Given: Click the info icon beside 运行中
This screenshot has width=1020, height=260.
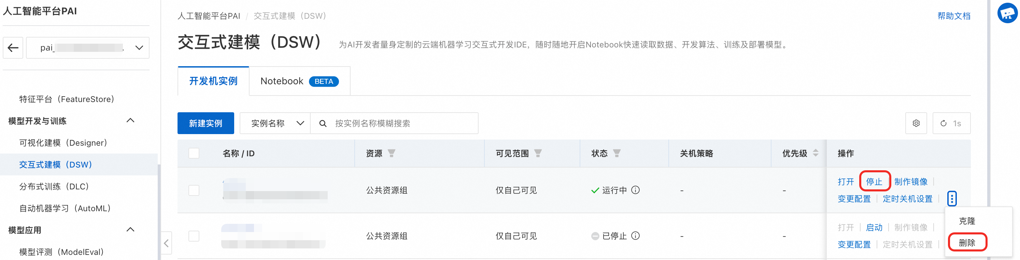Looking at the screenshot, I should pyautogui.click(x=635, y=190).
